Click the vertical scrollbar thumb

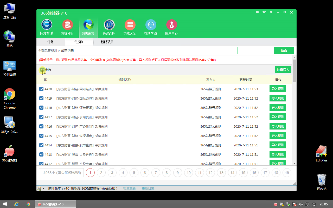(x=294, y=71)
